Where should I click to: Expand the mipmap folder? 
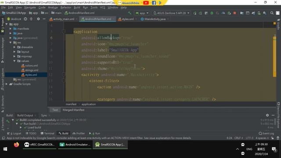[14, 57]
